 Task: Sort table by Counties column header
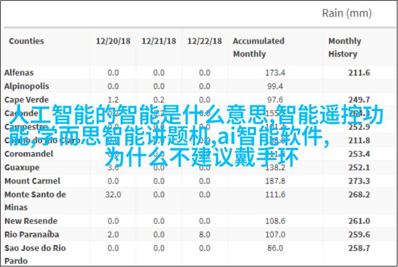[x=26, y=41]
